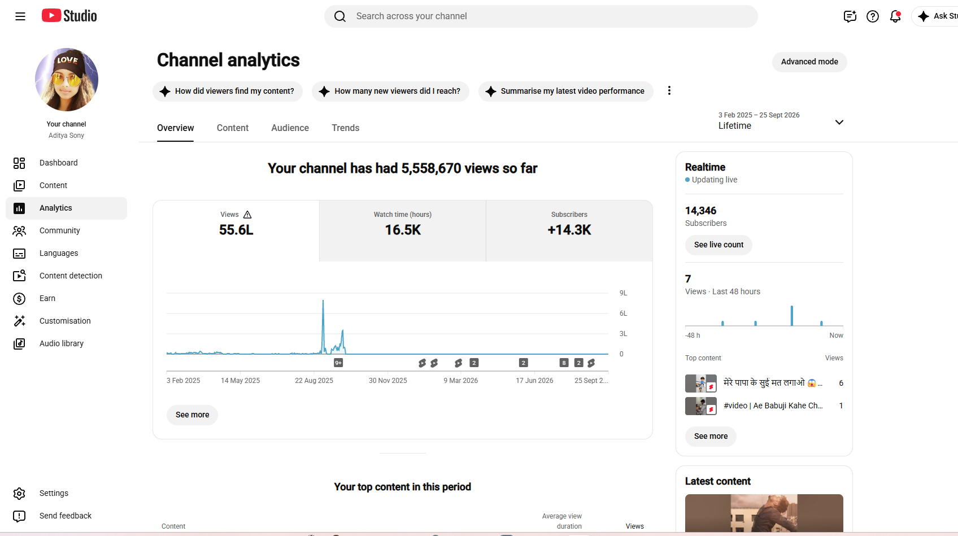Open Settings gear in sidebar
The height and width of the screenshot is (536, 958).
pyautogui.click(x=19, y=494)
